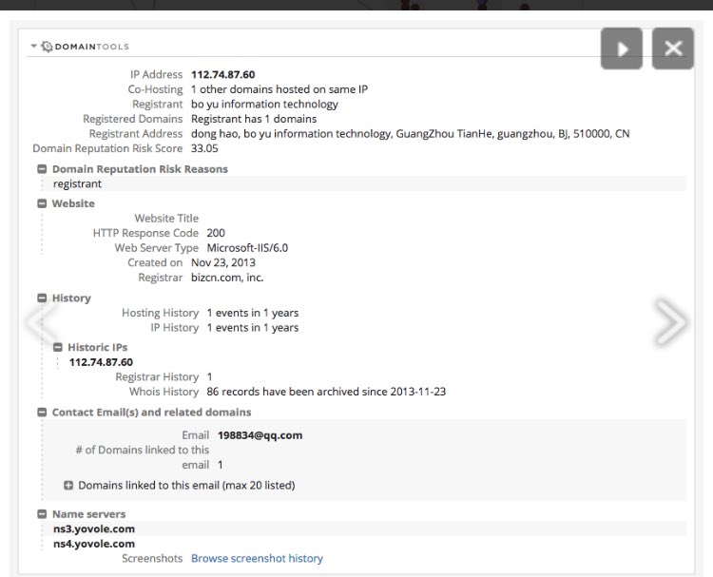Click the historic IP 112.74.87.60 entry
Image resolution: width=713 pixels, height=577 pixels.
[x=101, y=362]
